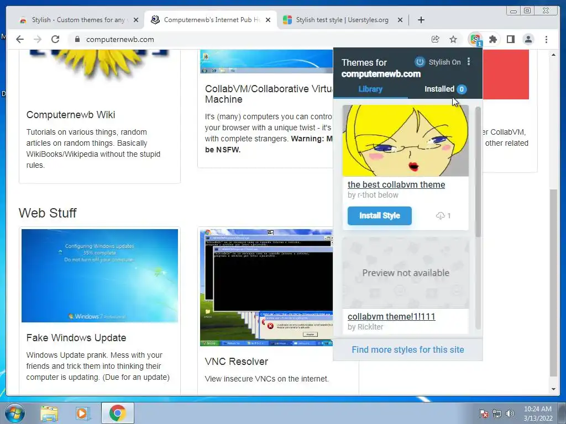Reload the computernewb.com page
This screenshot has width=566, height=424.
55,39
